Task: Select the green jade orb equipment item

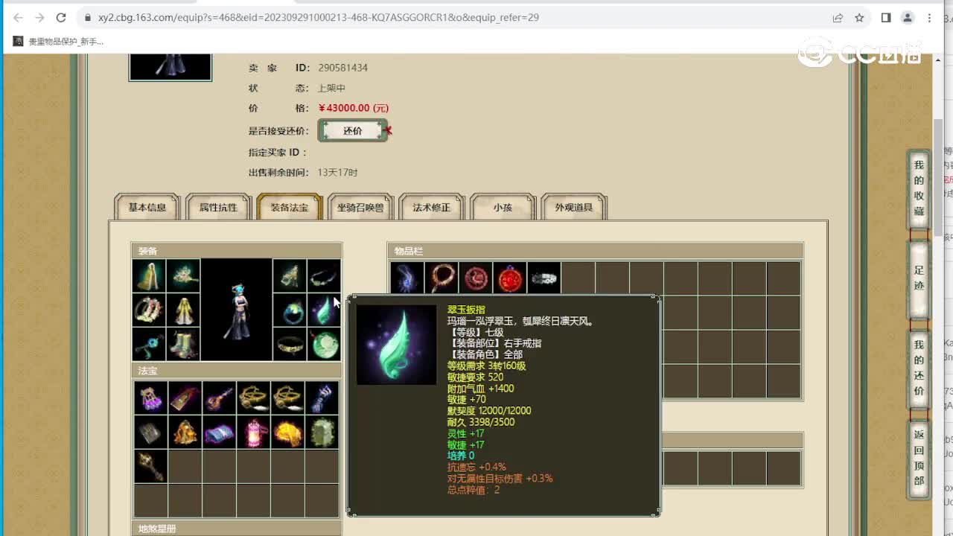Action: [324, 344]
